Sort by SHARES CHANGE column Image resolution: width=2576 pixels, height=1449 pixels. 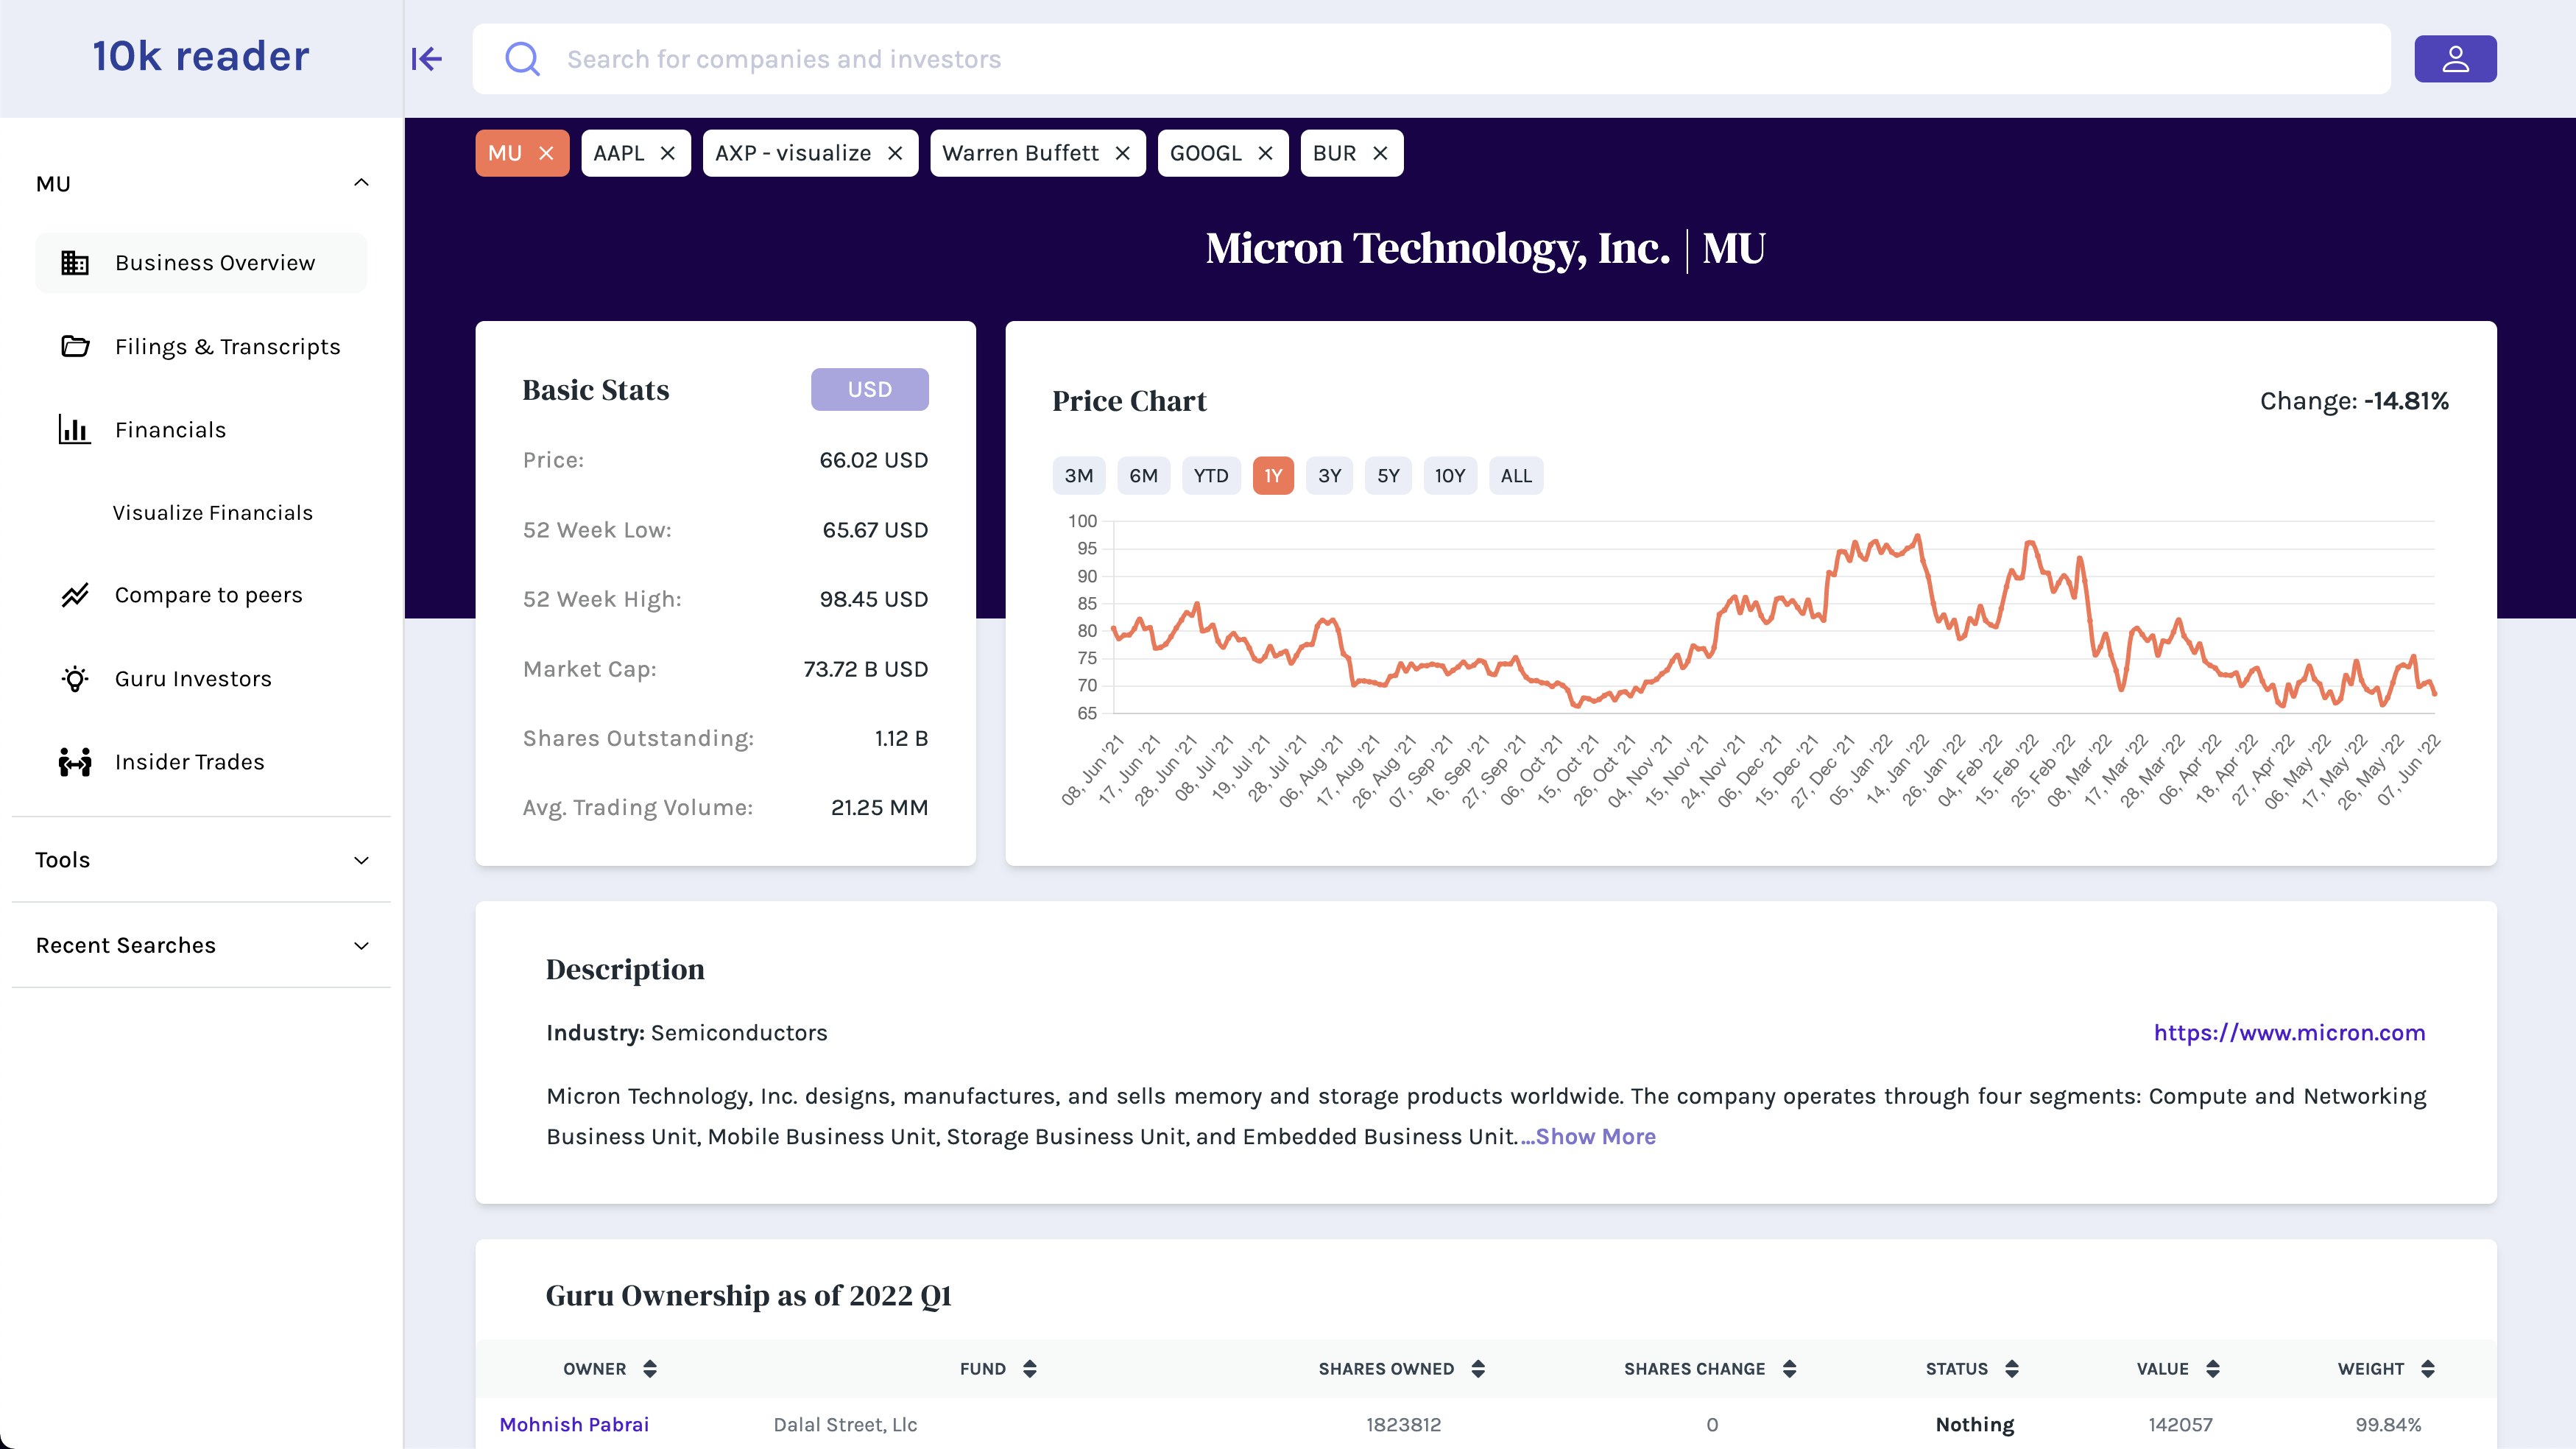pyautogui.click(x=1790, y=1369)
